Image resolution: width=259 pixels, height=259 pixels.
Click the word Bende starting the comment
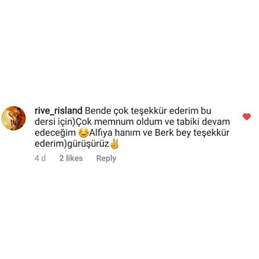(x=98, y=111)
